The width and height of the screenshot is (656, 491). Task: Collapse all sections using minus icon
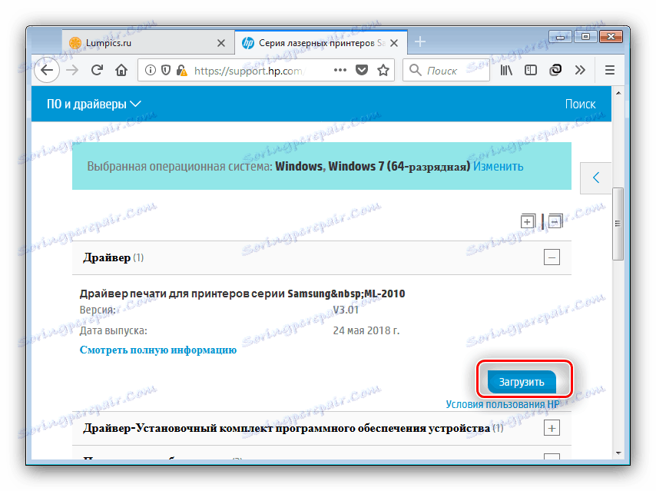coord(555,221)
